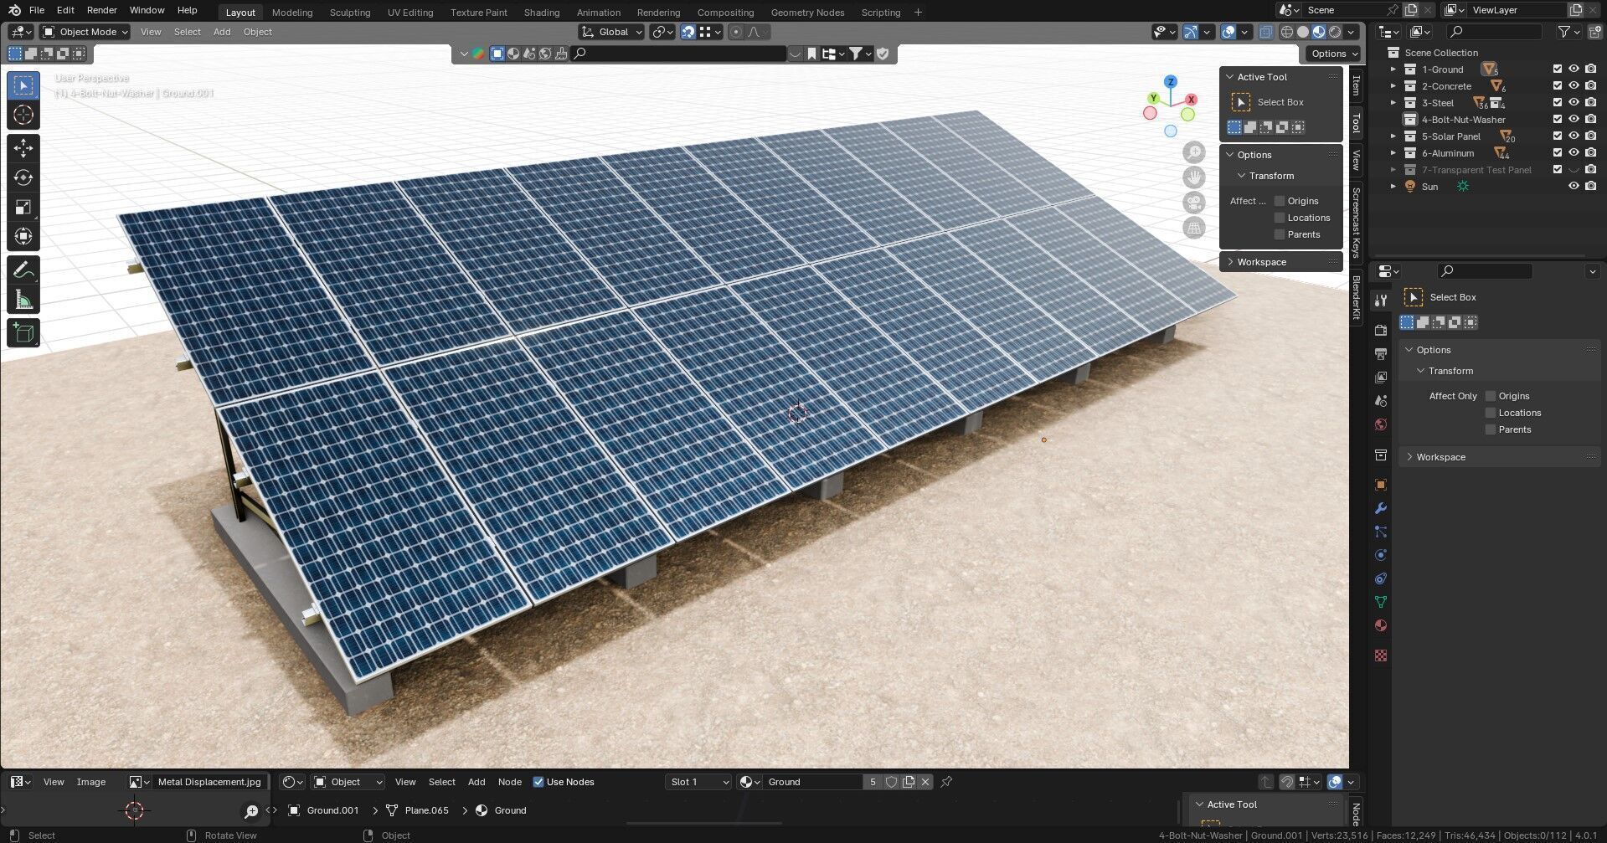Expand the Sun object in outliner
1607x843 pixels.
[x=1393, y=187]
